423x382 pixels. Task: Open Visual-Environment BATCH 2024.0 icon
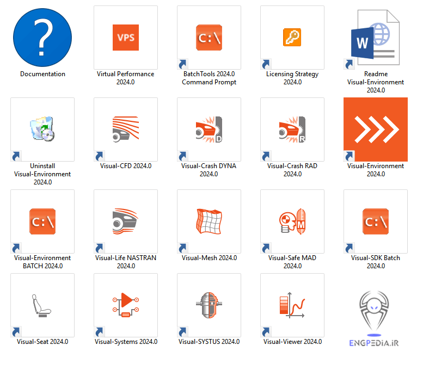pos(42,221)
